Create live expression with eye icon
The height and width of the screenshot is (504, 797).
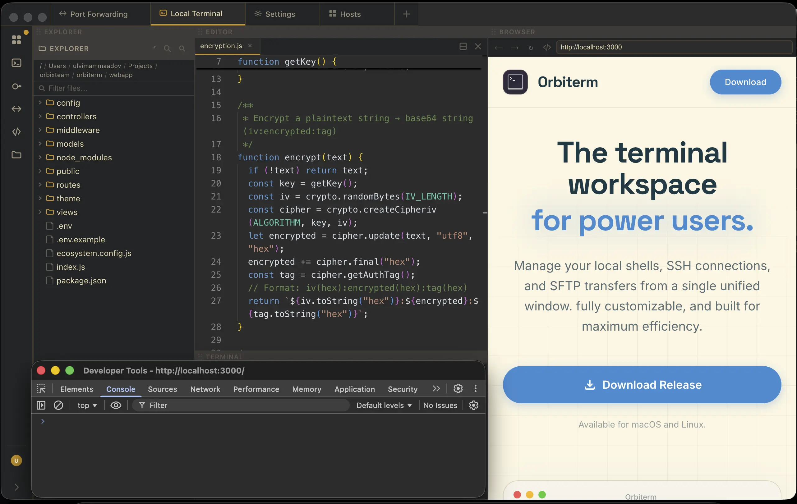116,405
